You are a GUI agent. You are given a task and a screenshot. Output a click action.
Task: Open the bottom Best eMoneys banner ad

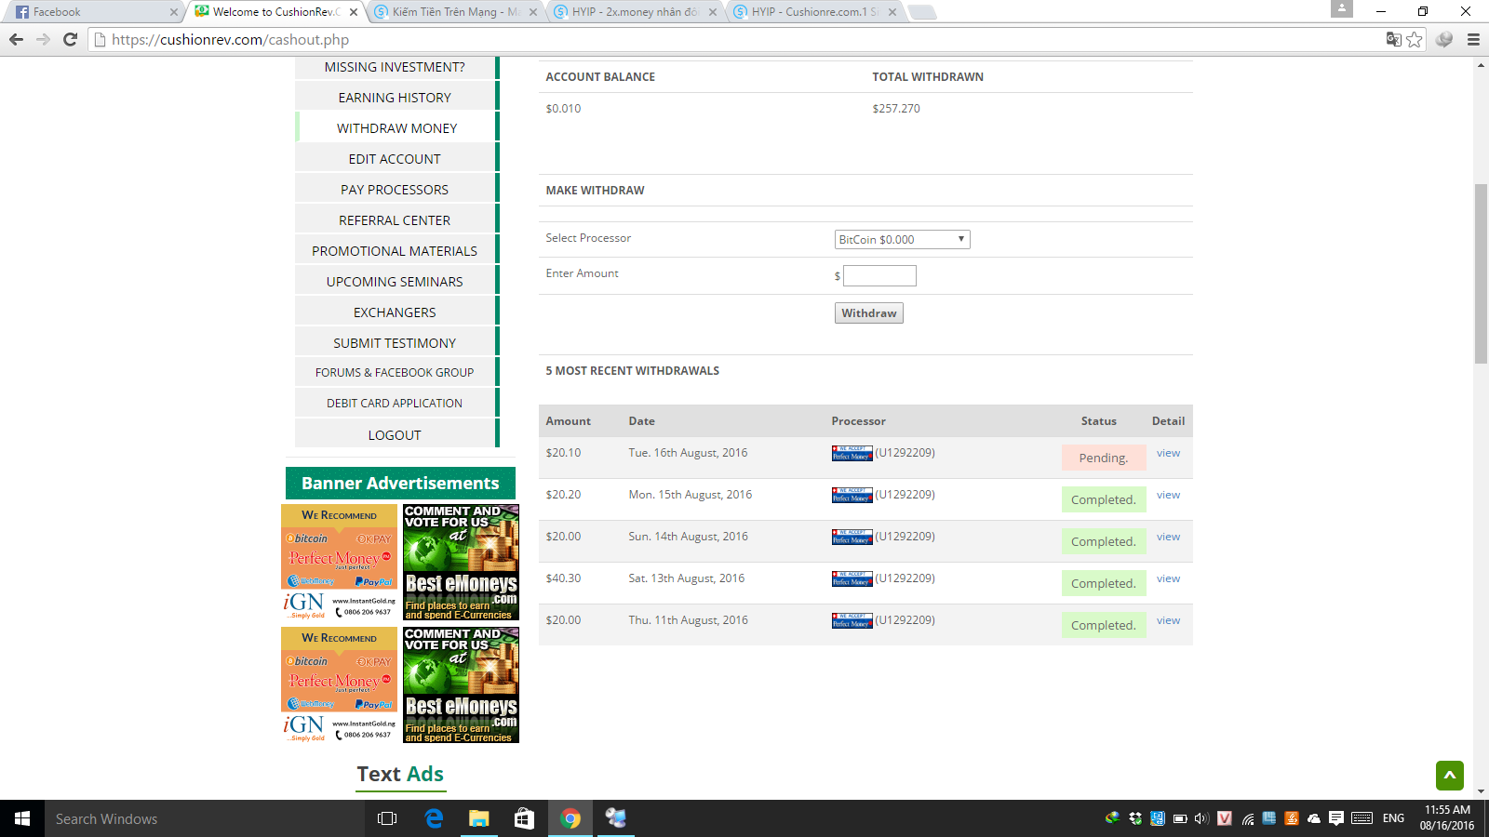point(461,684)
